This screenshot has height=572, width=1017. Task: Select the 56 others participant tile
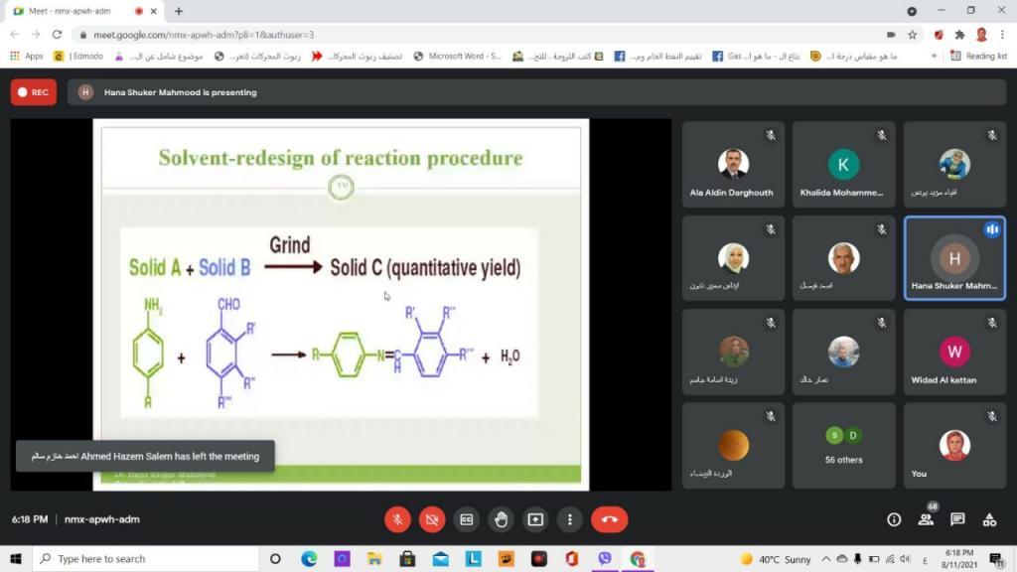click(843, 445)
